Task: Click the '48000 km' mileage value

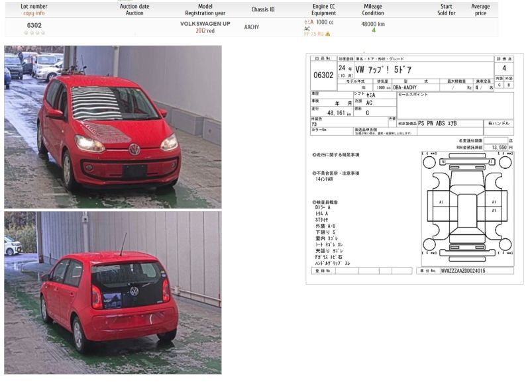Action: [373, 24]
